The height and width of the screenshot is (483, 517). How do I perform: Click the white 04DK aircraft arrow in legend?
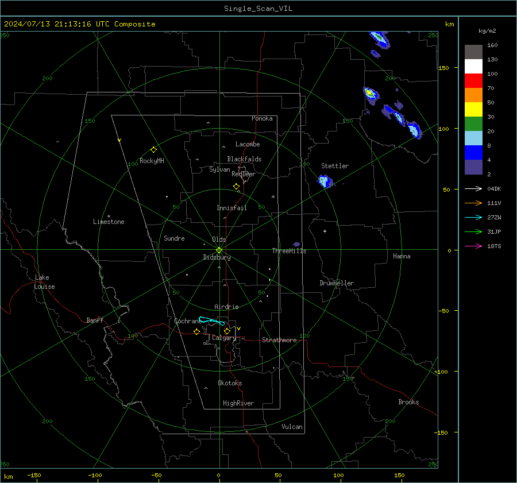pos(473,188)
